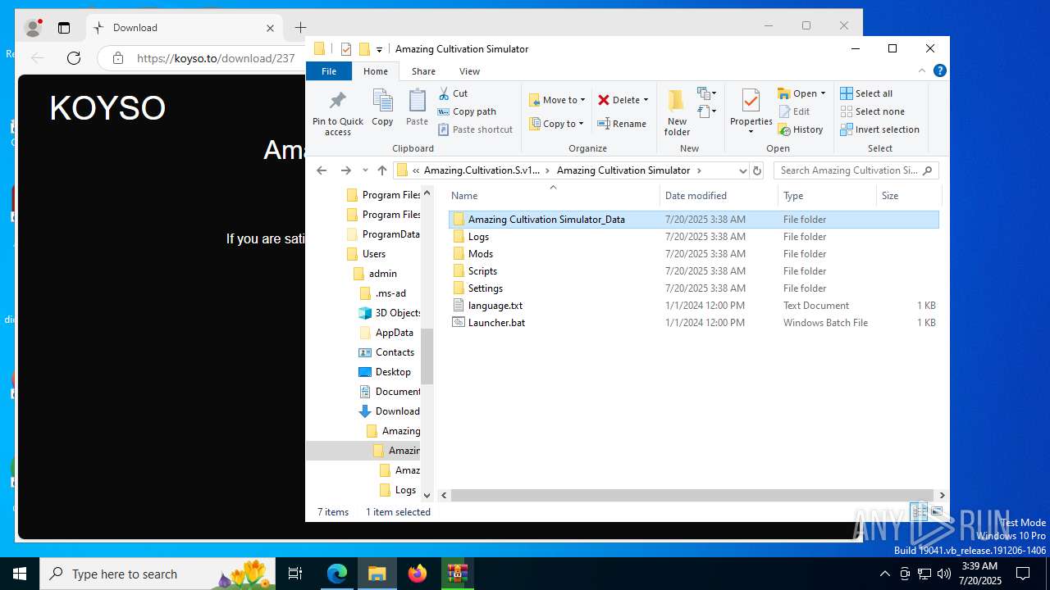Select the Settings folder
Viewport: 1050px width, 590px height.
tap(485, 288)
